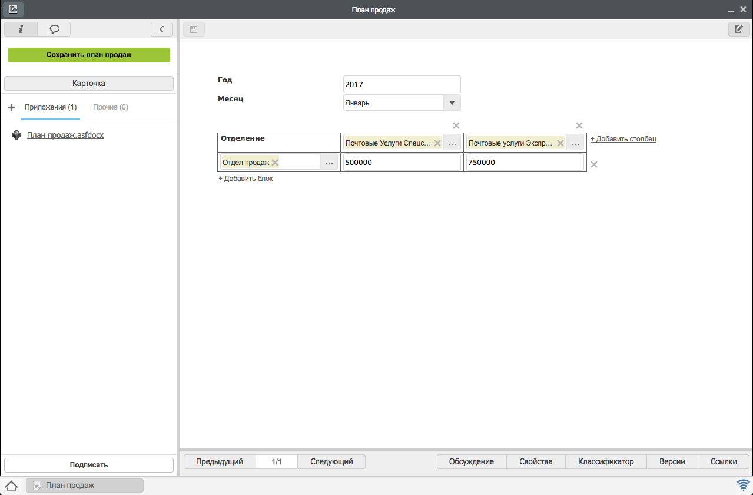Click the Год input field with 2017
Screen dimensions: 753x495
(402, 84)
